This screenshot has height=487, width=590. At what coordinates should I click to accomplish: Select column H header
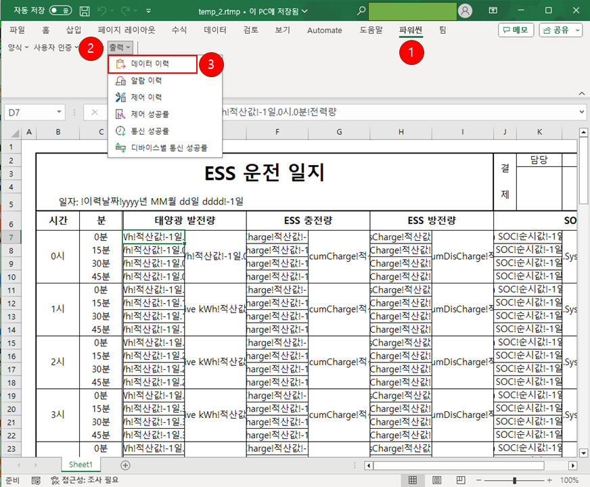(401, 132)
